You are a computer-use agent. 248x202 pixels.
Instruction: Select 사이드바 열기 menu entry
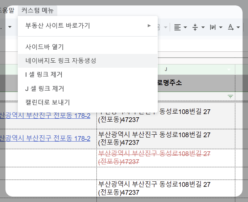[88, 47]
